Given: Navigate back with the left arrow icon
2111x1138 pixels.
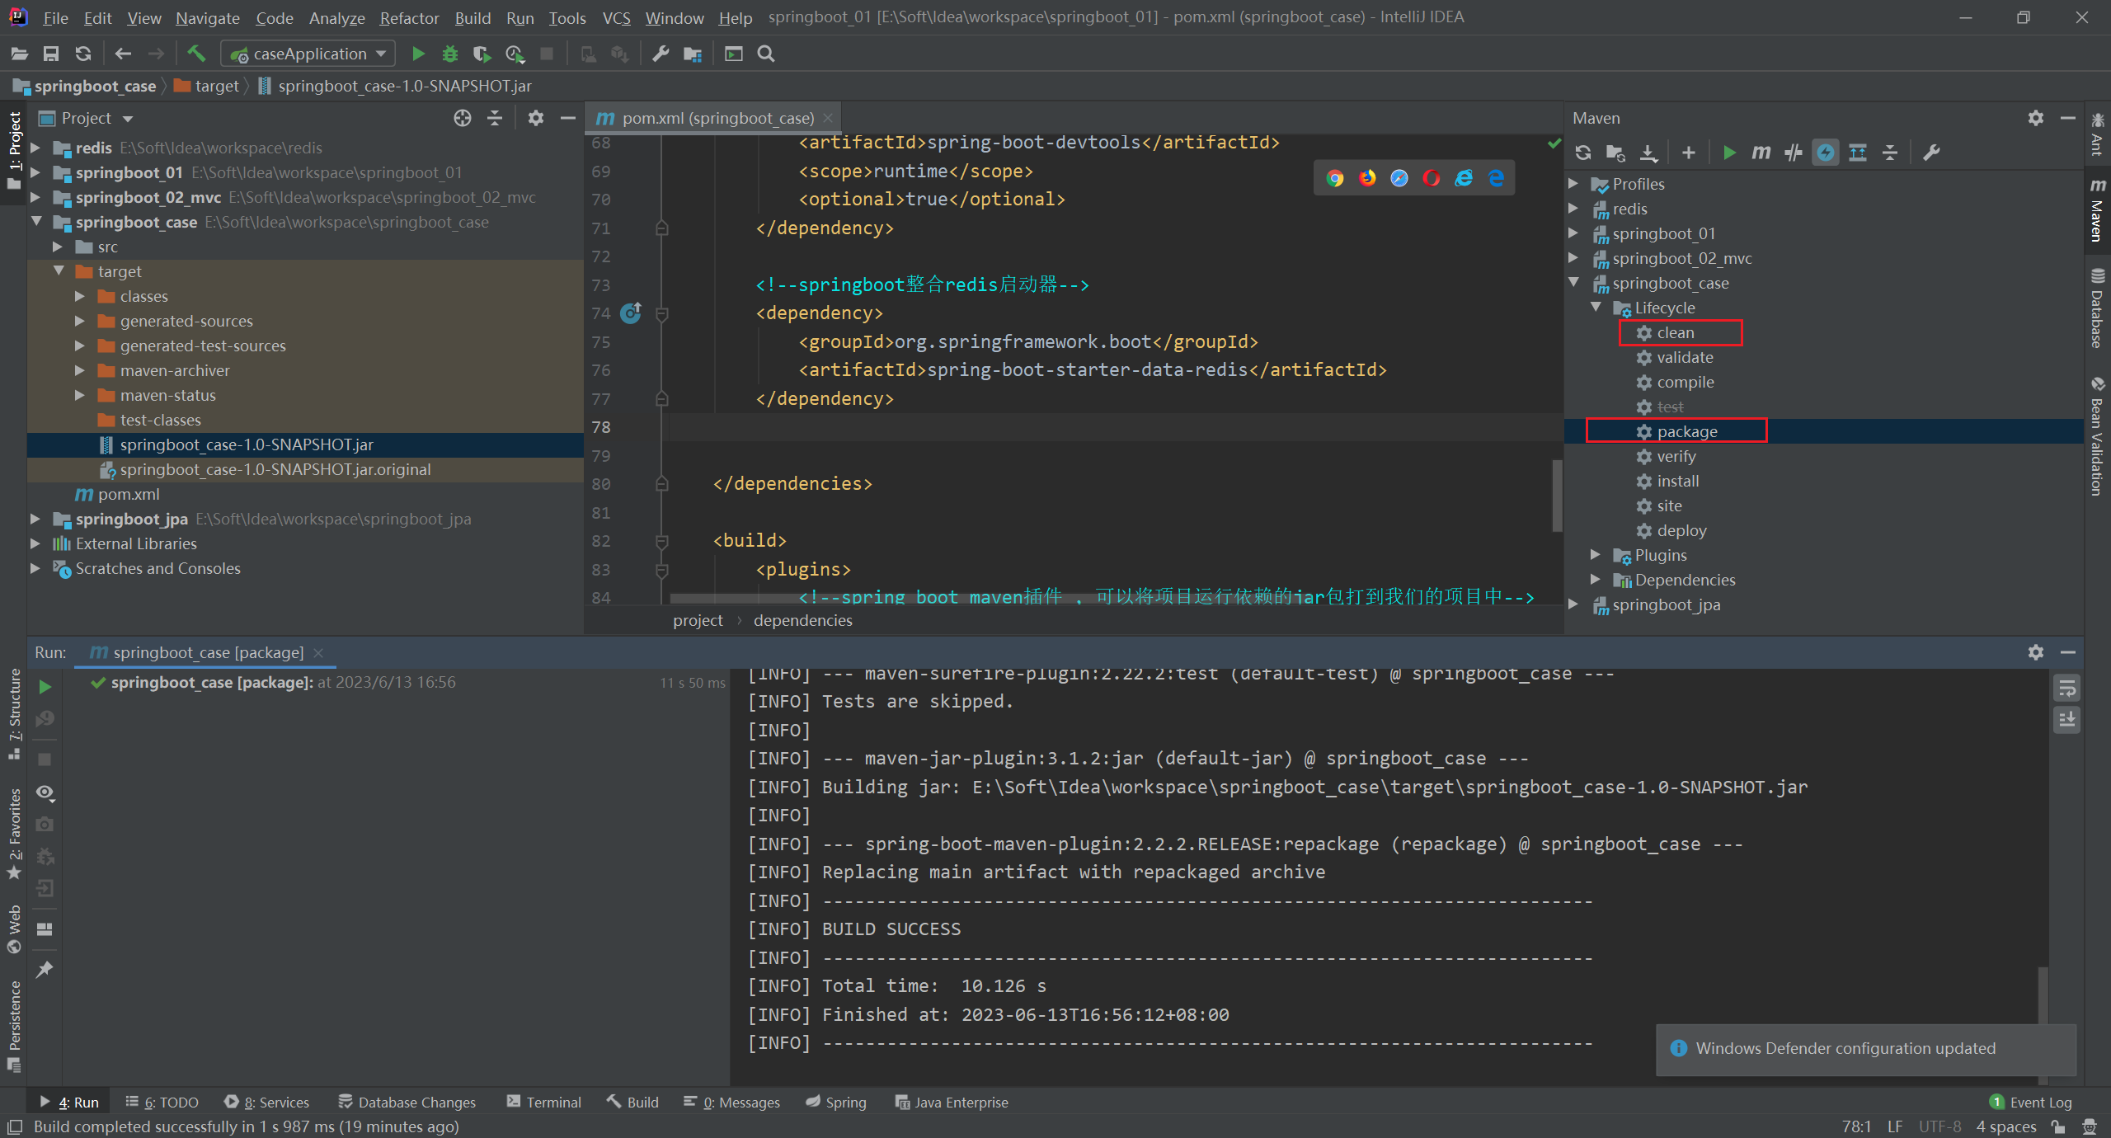Looking at the screenshot, I should pos(123,54).
